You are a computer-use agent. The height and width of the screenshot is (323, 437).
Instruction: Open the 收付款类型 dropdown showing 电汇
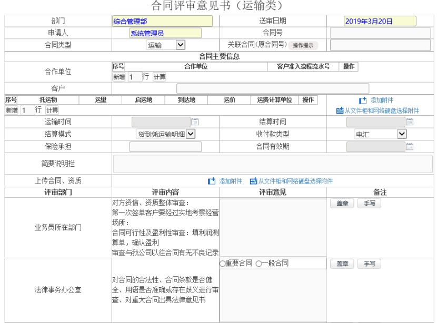coord(402,134)
